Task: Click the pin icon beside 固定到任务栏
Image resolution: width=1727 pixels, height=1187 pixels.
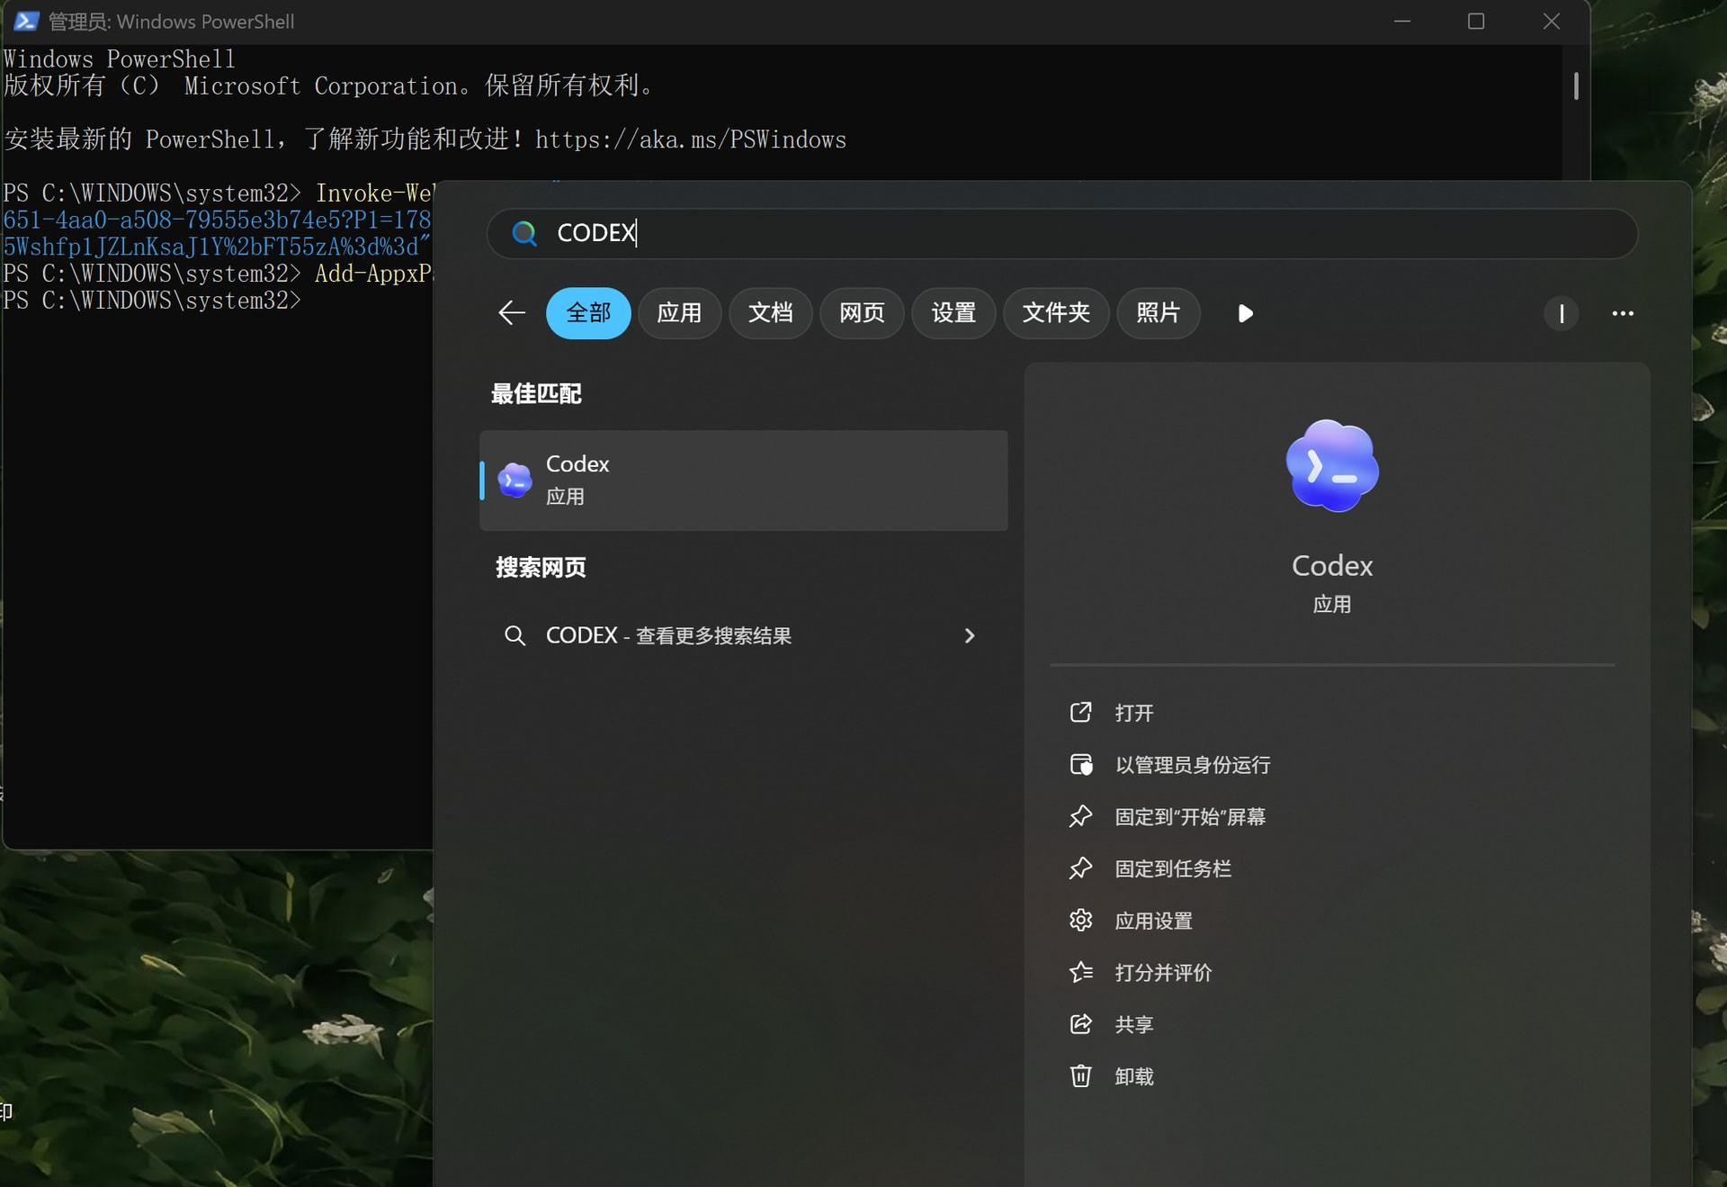Action: 1080,868
